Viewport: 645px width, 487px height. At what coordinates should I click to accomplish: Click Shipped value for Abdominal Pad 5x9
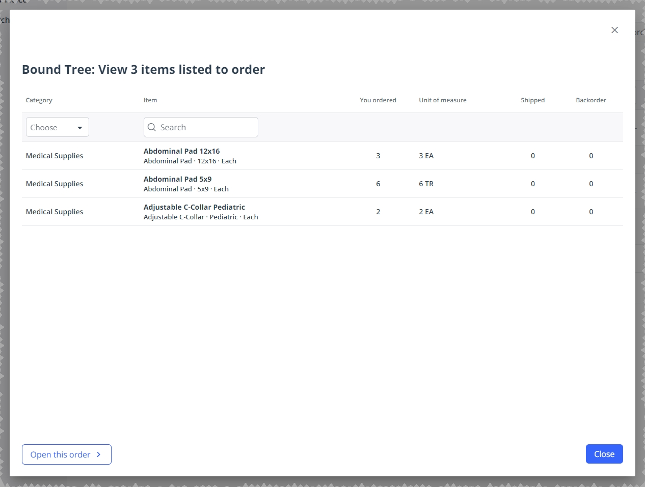point(533,184)
